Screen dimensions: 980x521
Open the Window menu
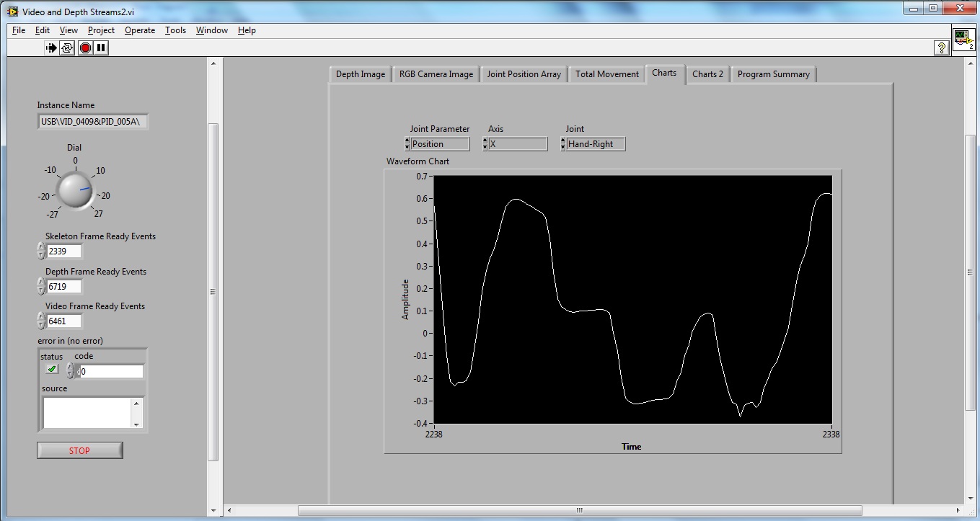click(x=212, y=30)
